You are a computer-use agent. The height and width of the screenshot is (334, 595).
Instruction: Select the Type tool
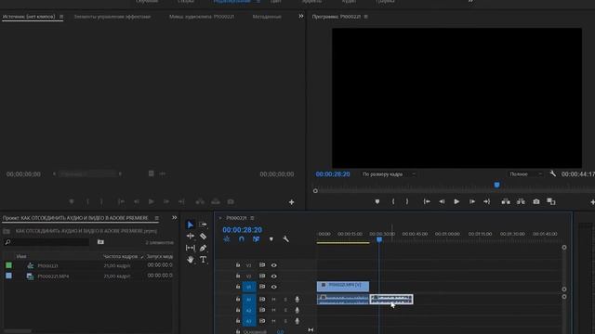click(203, 260)
